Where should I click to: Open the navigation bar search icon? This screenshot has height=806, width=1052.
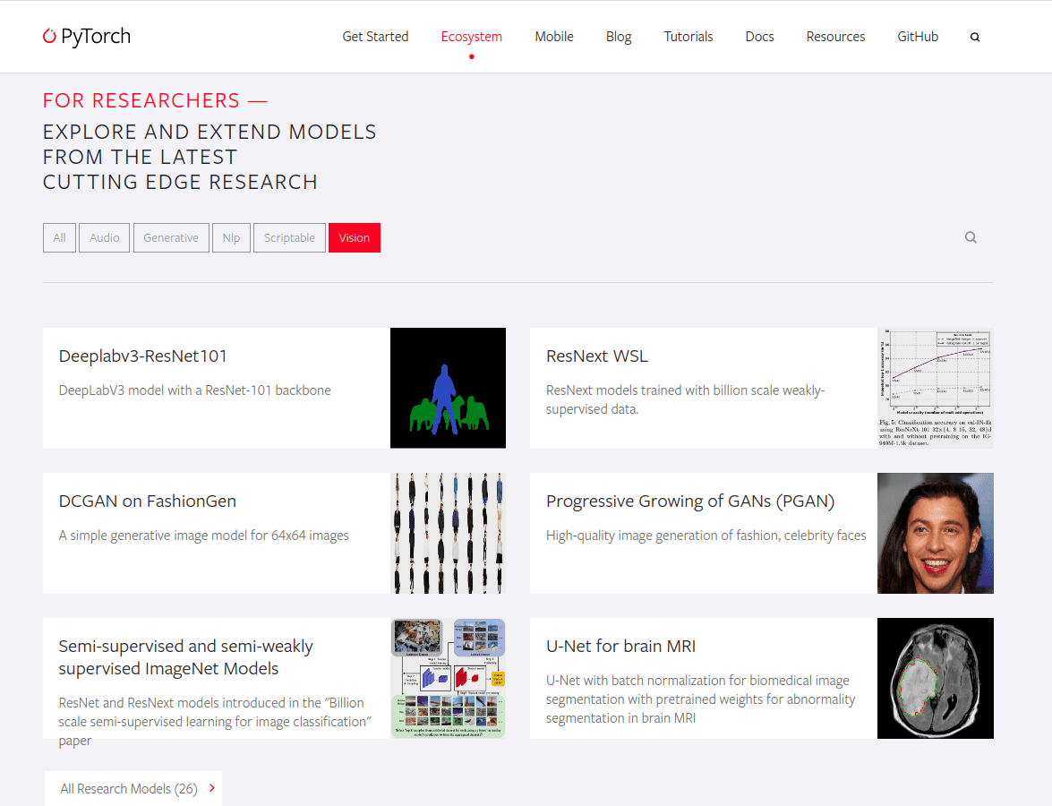[x=975, y=37]
